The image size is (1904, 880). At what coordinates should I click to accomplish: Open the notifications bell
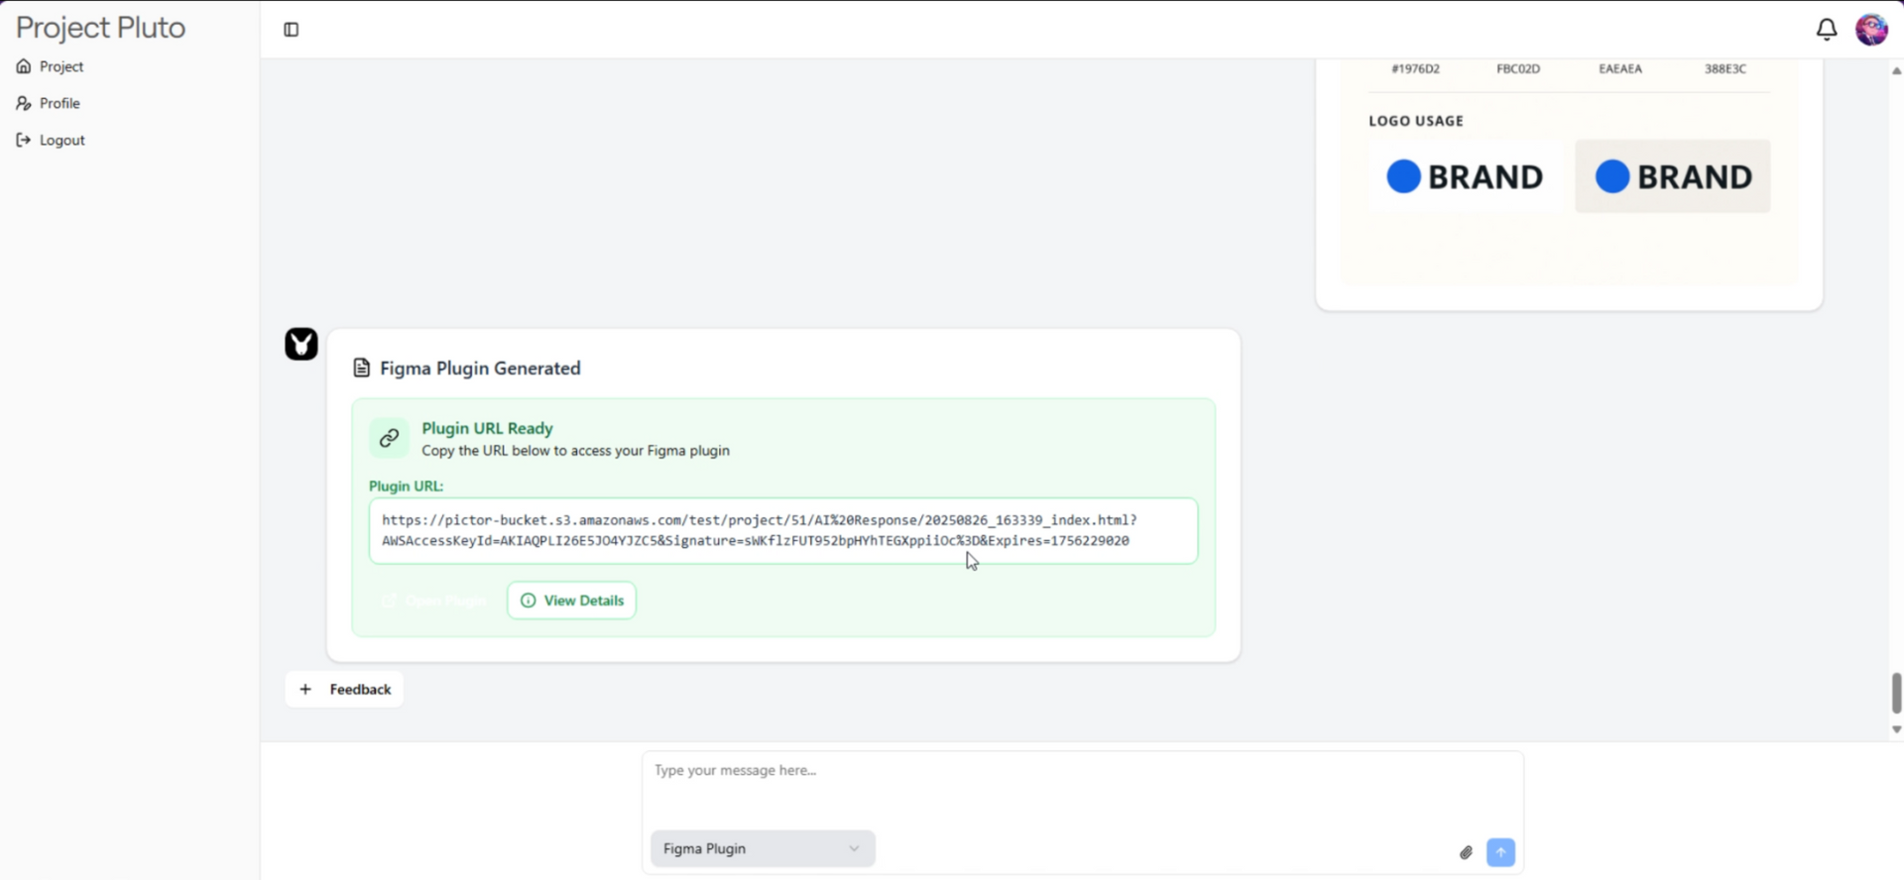coord(1826,30)
